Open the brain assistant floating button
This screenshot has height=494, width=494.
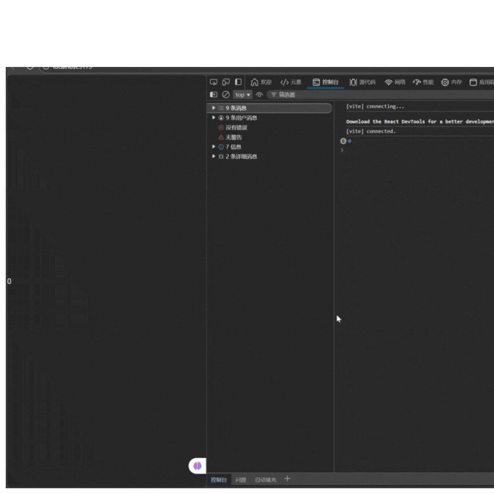click(x=197, y=465)
